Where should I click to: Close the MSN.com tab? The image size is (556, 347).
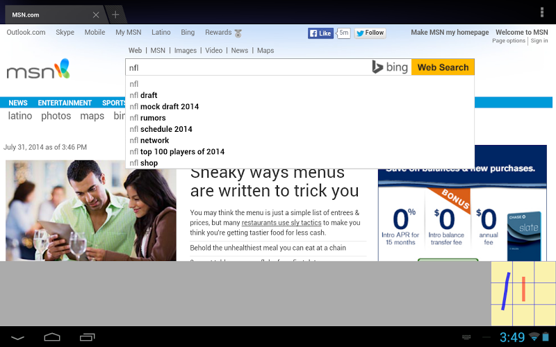pos(96,15)
